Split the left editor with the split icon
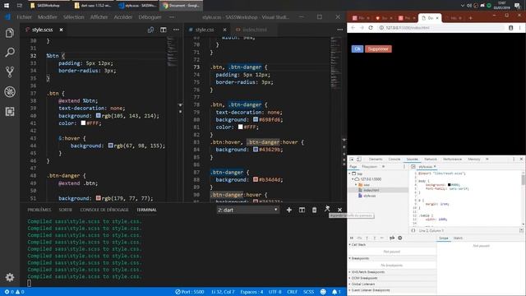This screenshot has width=526, height=296. 164,30
